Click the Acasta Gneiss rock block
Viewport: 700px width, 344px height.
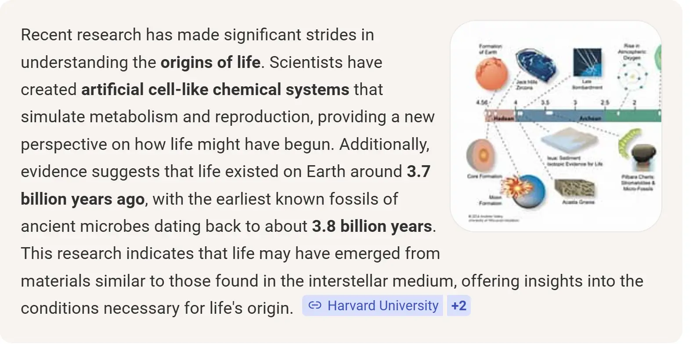(x=574, y=188)
